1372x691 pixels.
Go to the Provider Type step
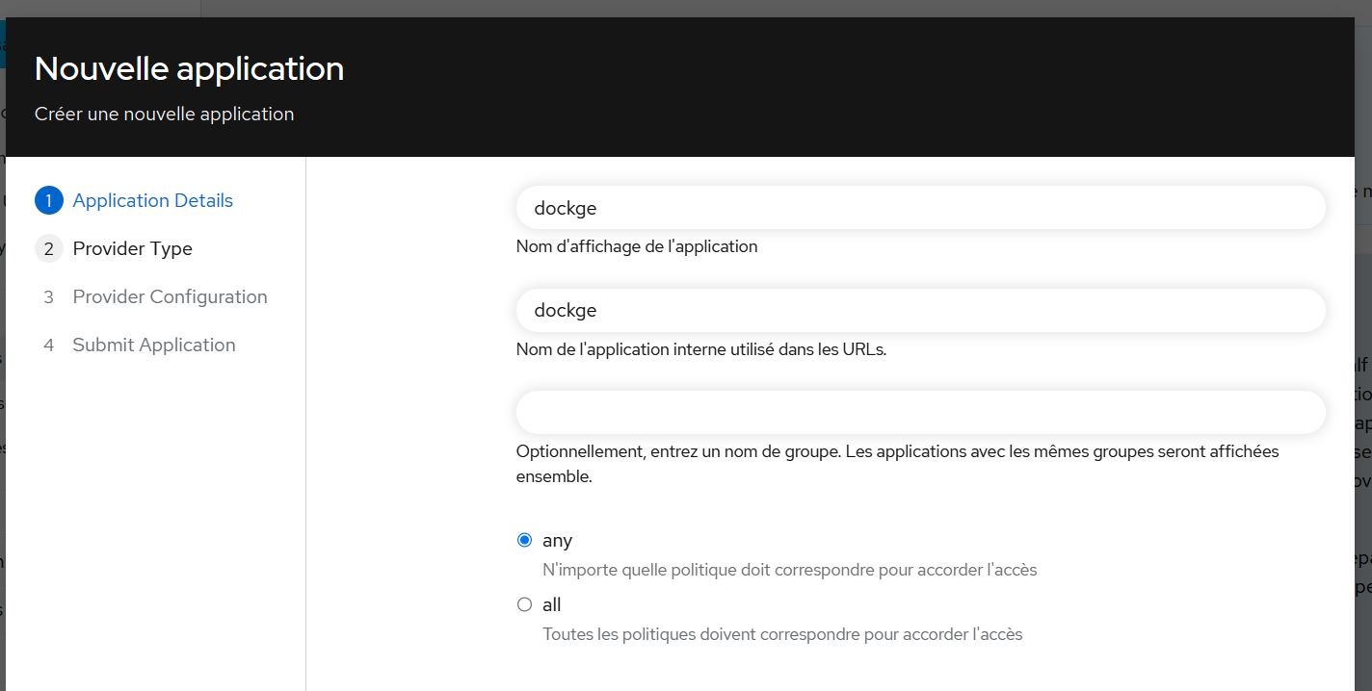pos(132,248)
